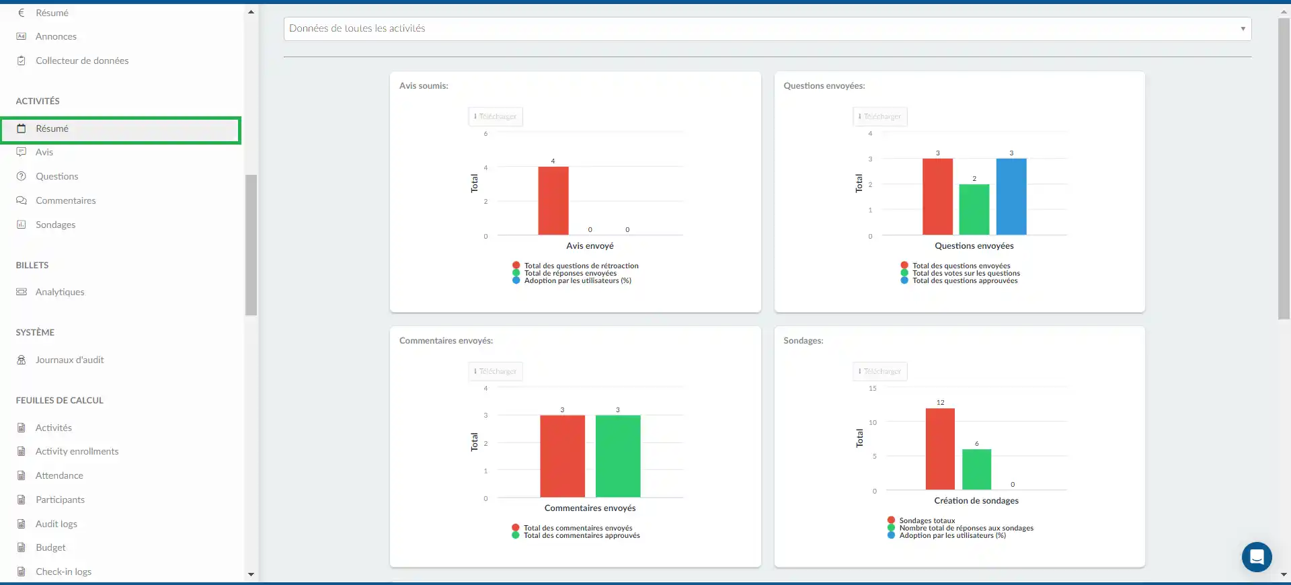Open Journaux d'audit

tap(70, 360)
